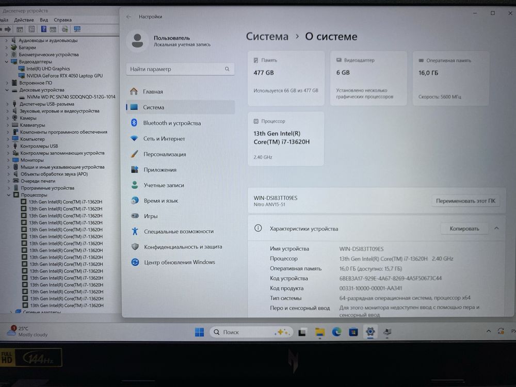Expand the Аудиовходы и аудиовыходы node
This screenshot has width=516, height=387.
(6, 40)
